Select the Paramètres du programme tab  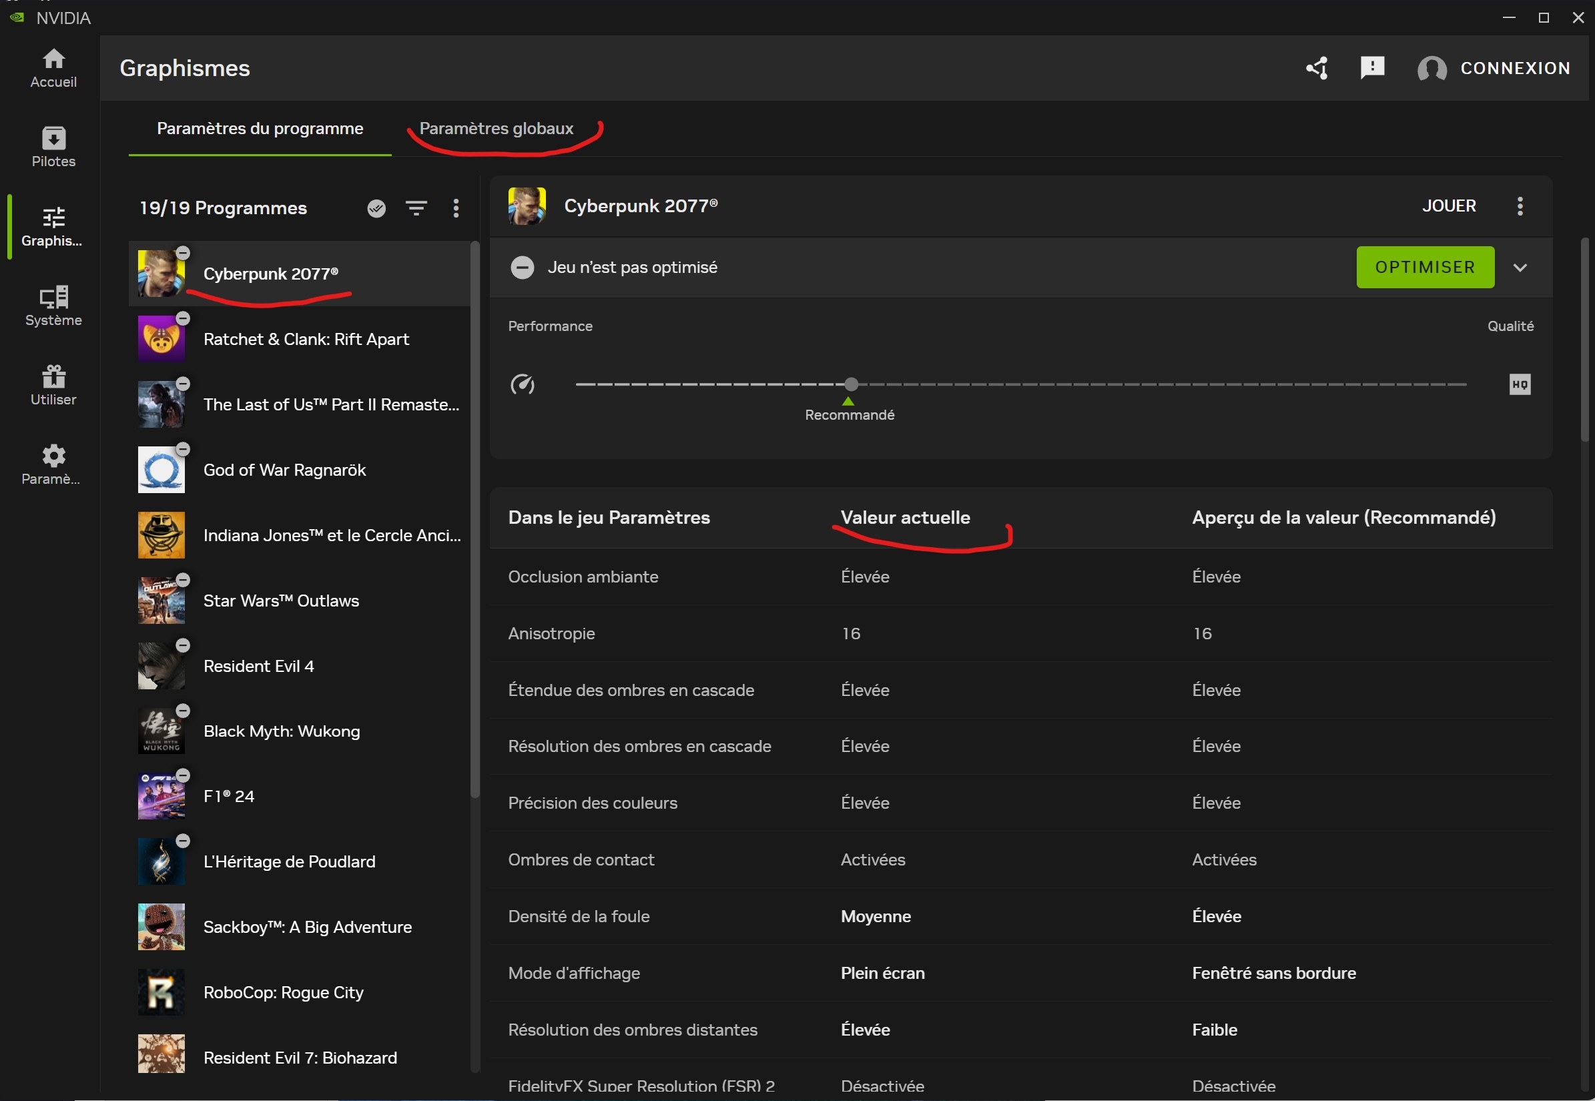click(x=260, y=129)
